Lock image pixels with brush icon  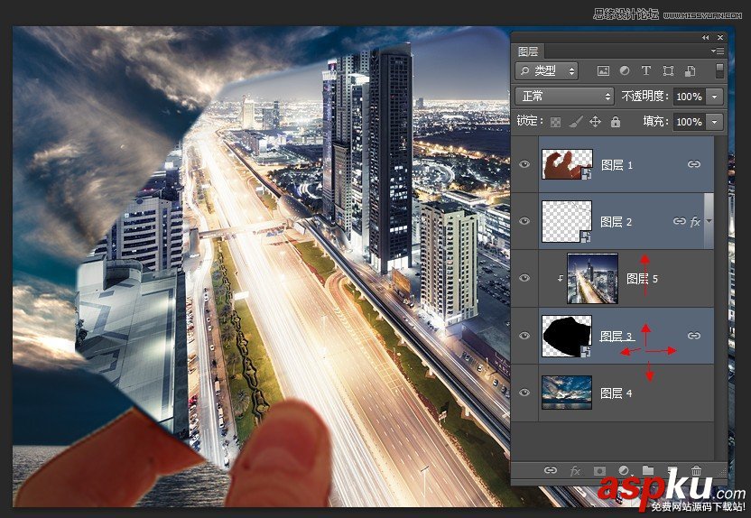click(x=575, y=122)
